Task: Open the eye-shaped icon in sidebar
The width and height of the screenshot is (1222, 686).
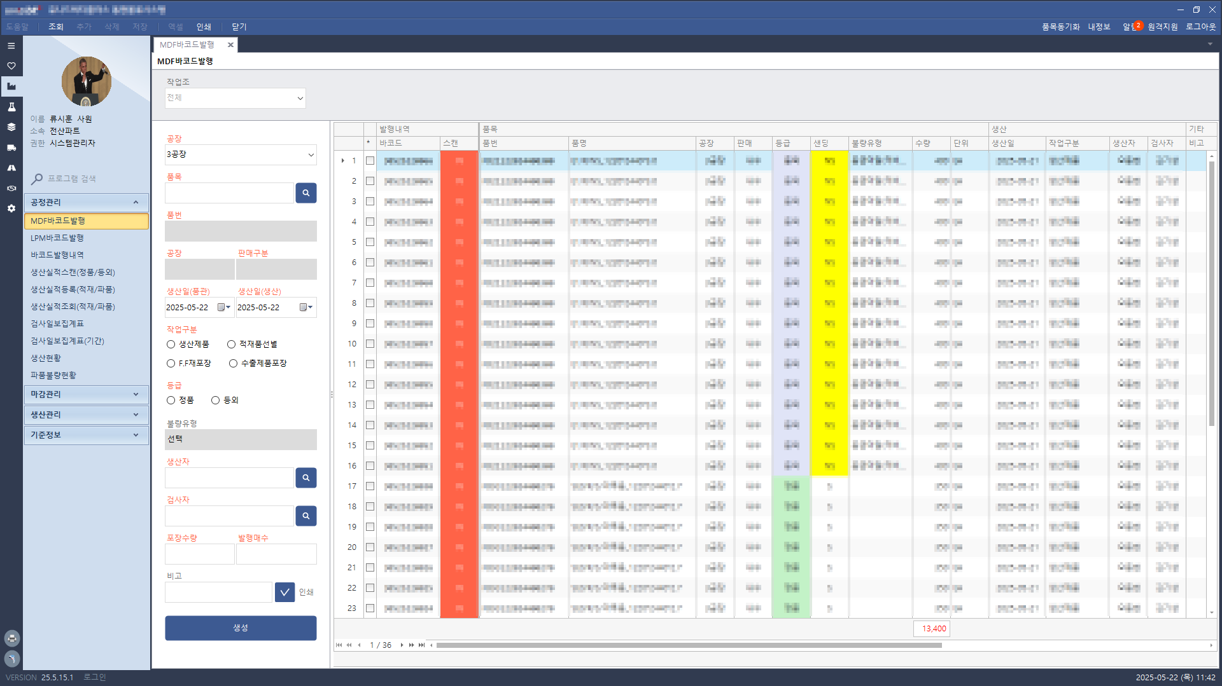Action: click(11, 188)
